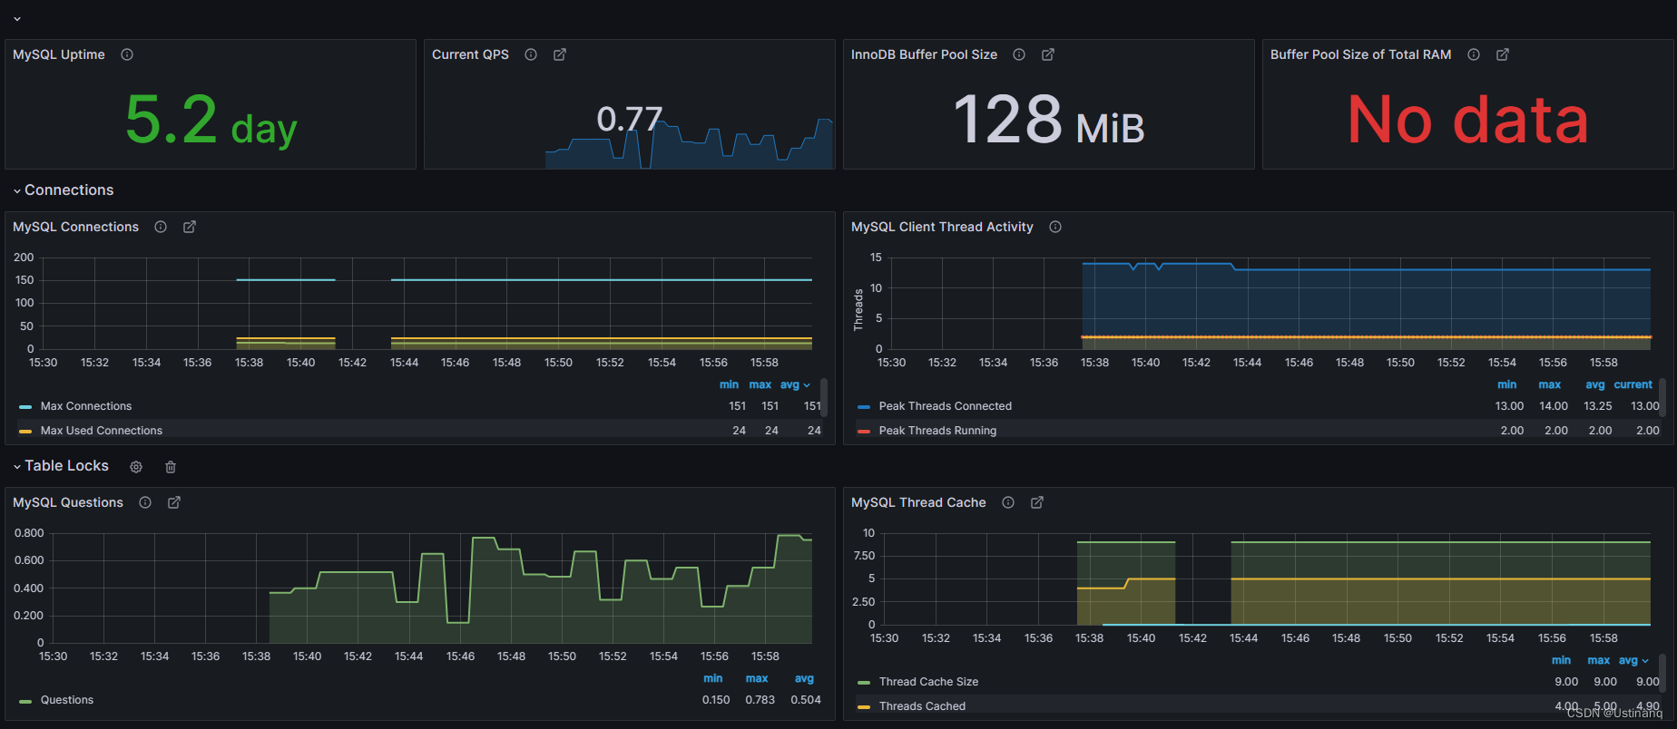Collapse the Connections row
Screen dimensions: 1677x729
17,190
